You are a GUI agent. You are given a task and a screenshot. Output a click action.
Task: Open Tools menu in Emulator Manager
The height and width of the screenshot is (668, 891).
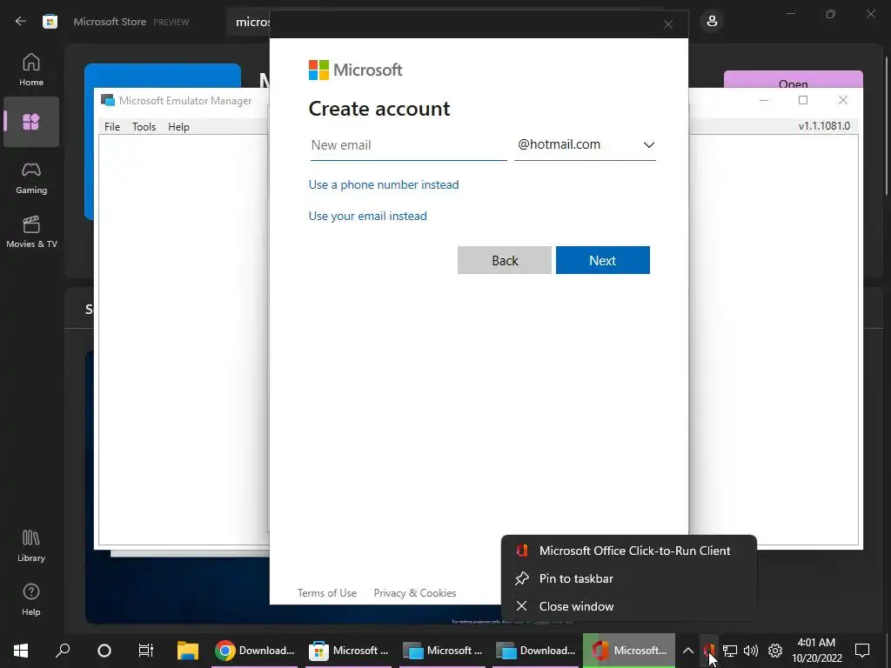(144, 127)
